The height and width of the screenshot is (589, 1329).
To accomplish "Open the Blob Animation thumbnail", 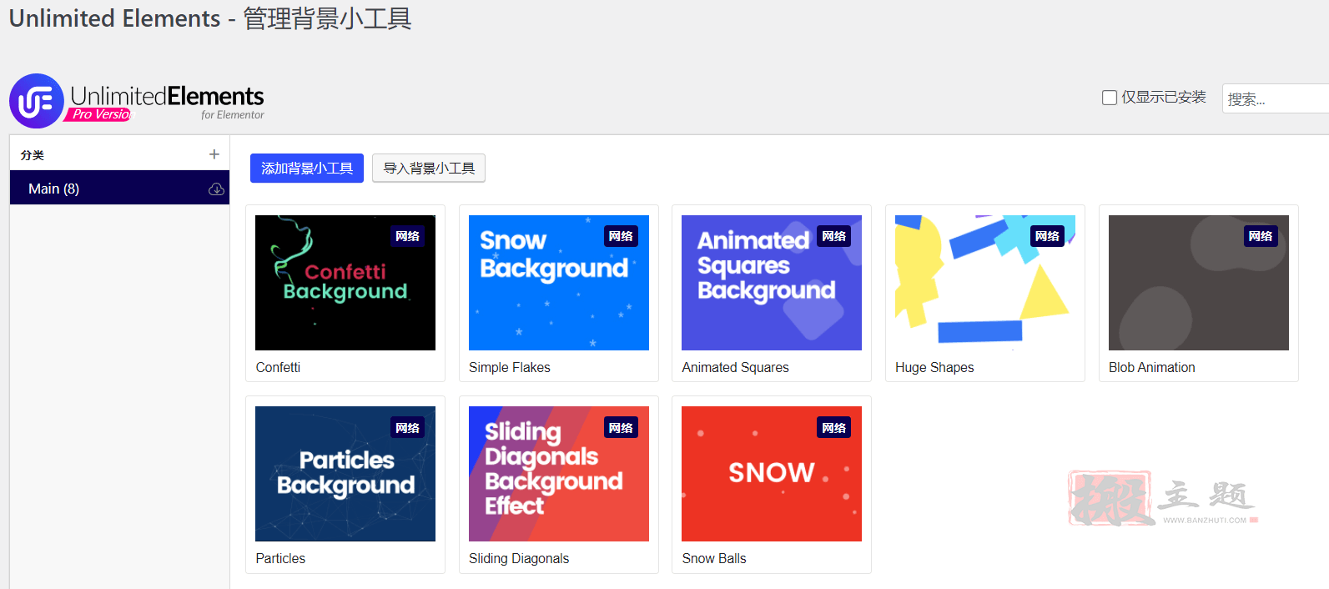I will pyautogui.click(x=1199, y=283).
